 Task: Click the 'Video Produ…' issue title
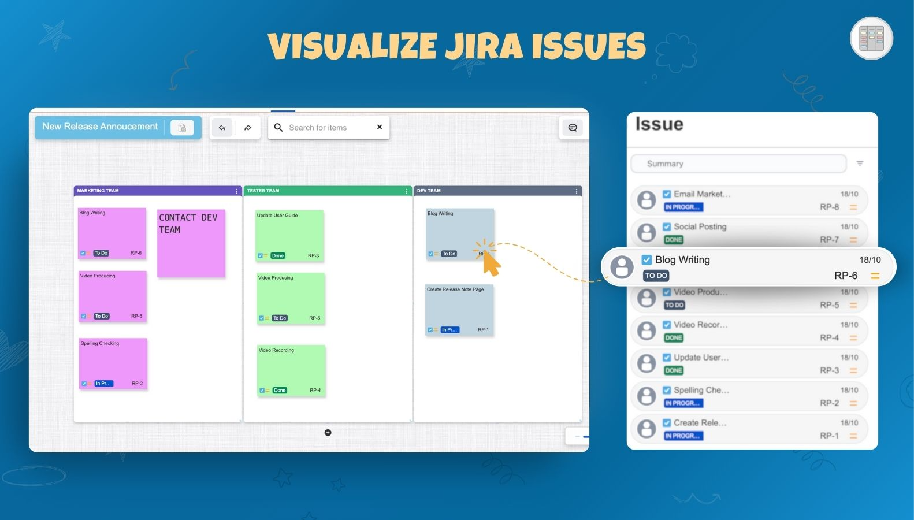pos(701,292)
